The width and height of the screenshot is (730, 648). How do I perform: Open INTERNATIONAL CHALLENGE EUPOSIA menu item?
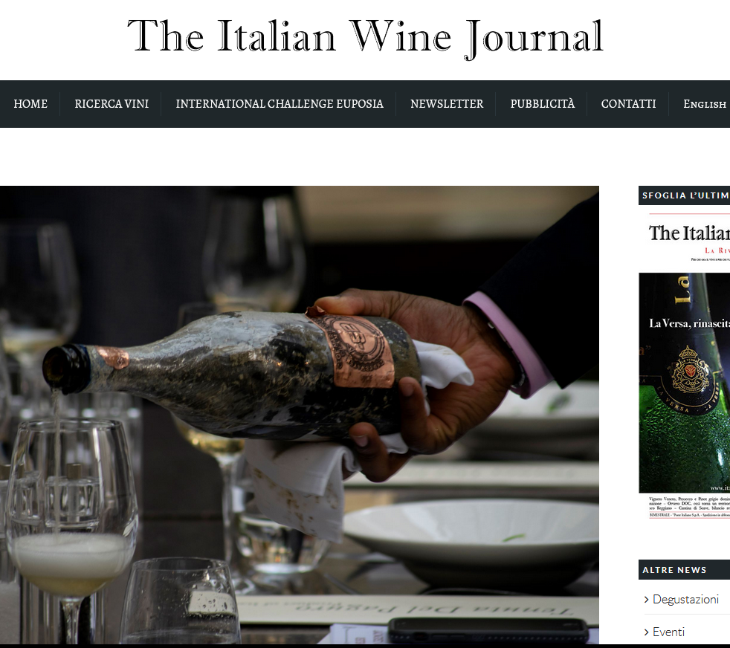280,104
